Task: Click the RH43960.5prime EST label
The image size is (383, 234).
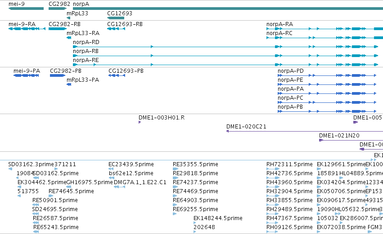Action: coord(289,182)
